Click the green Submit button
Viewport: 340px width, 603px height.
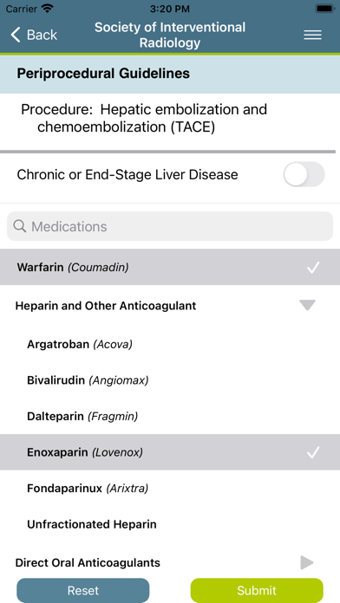coord(257,590)
